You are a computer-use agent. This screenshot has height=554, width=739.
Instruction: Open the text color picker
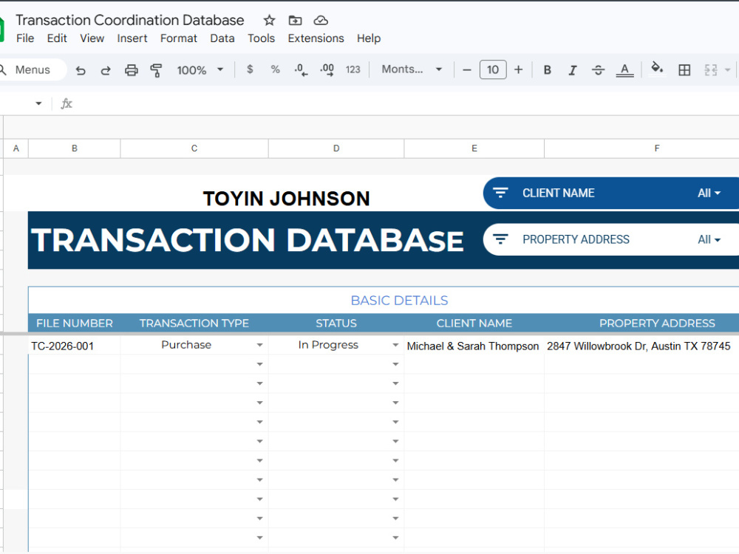pyautogui.click(x=624, y=70)
